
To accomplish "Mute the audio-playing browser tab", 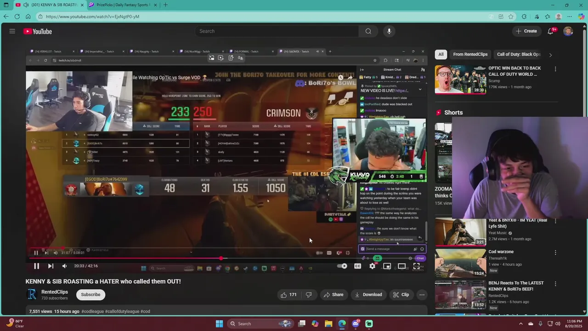I will (26, 5).
